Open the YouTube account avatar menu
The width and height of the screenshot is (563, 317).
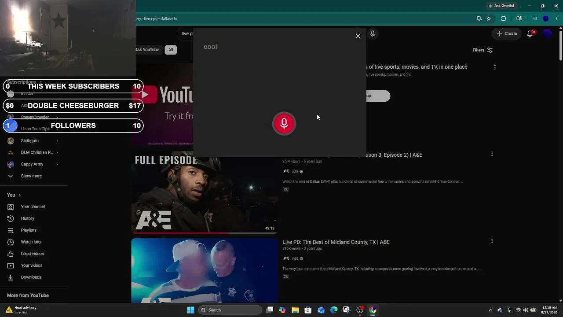click(547, 33)
